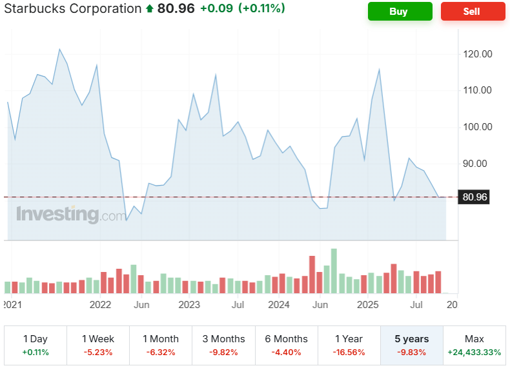This screenshot has width=510, height=368.
Task: Select the 5 years range tab
Action: point(412,345)
